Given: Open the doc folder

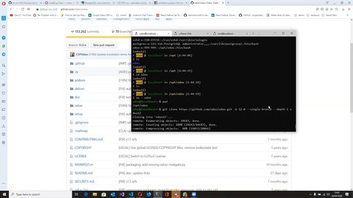Looking at the screenshot, I should [77, 97].
